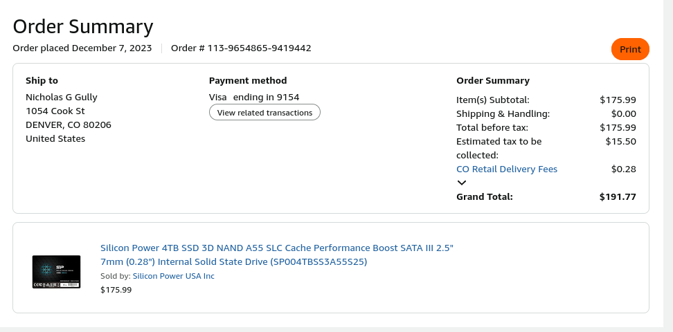
Task: Click the large Order Summary page title
Action: 83,26
